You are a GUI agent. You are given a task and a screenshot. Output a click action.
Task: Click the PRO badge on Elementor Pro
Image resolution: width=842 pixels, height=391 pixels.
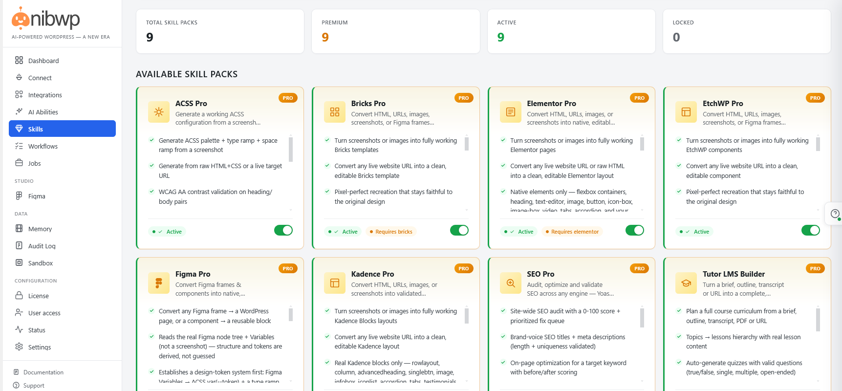(x=639, y=98)
